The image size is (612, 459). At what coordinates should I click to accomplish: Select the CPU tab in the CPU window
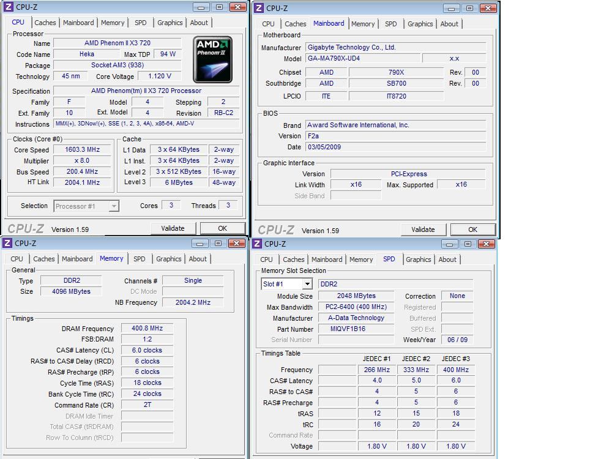point(18,22)
